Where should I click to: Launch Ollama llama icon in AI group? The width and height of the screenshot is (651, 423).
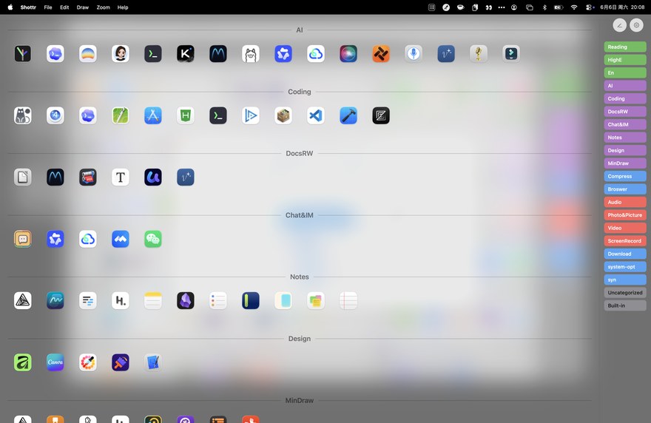click(250, 53)
